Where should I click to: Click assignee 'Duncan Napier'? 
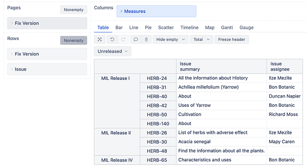pos(285,96)
